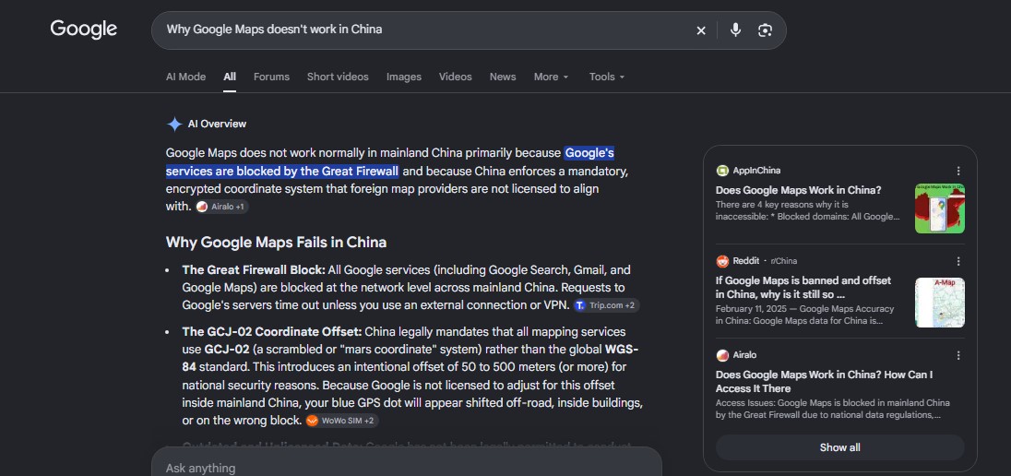Switch to the Images tab
The image size is (1011, 476).
pos(404,77)
